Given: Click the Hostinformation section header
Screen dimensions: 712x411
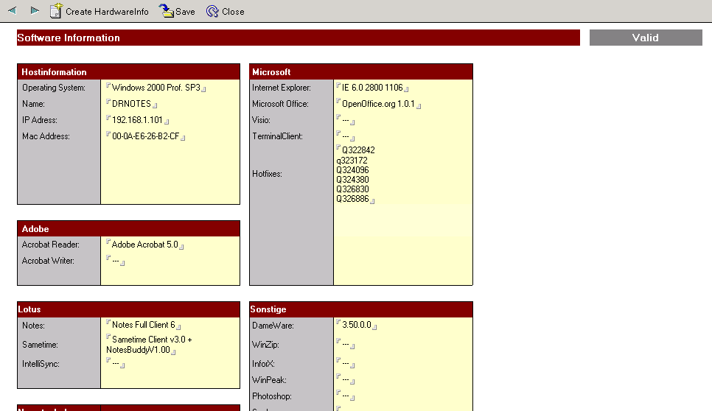Looking at the screenshot, I should tap(128, 72).
